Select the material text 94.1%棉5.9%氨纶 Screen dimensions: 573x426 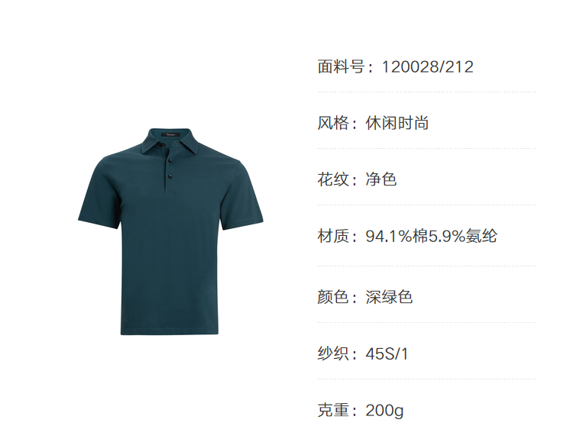coord(431,236)
